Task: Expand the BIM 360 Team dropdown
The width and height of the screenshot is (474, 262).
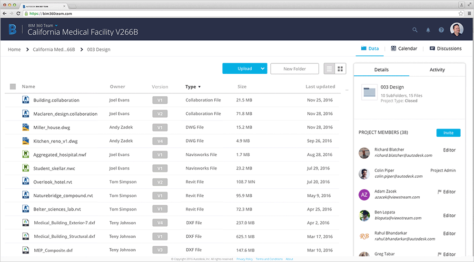Action: 57,25
